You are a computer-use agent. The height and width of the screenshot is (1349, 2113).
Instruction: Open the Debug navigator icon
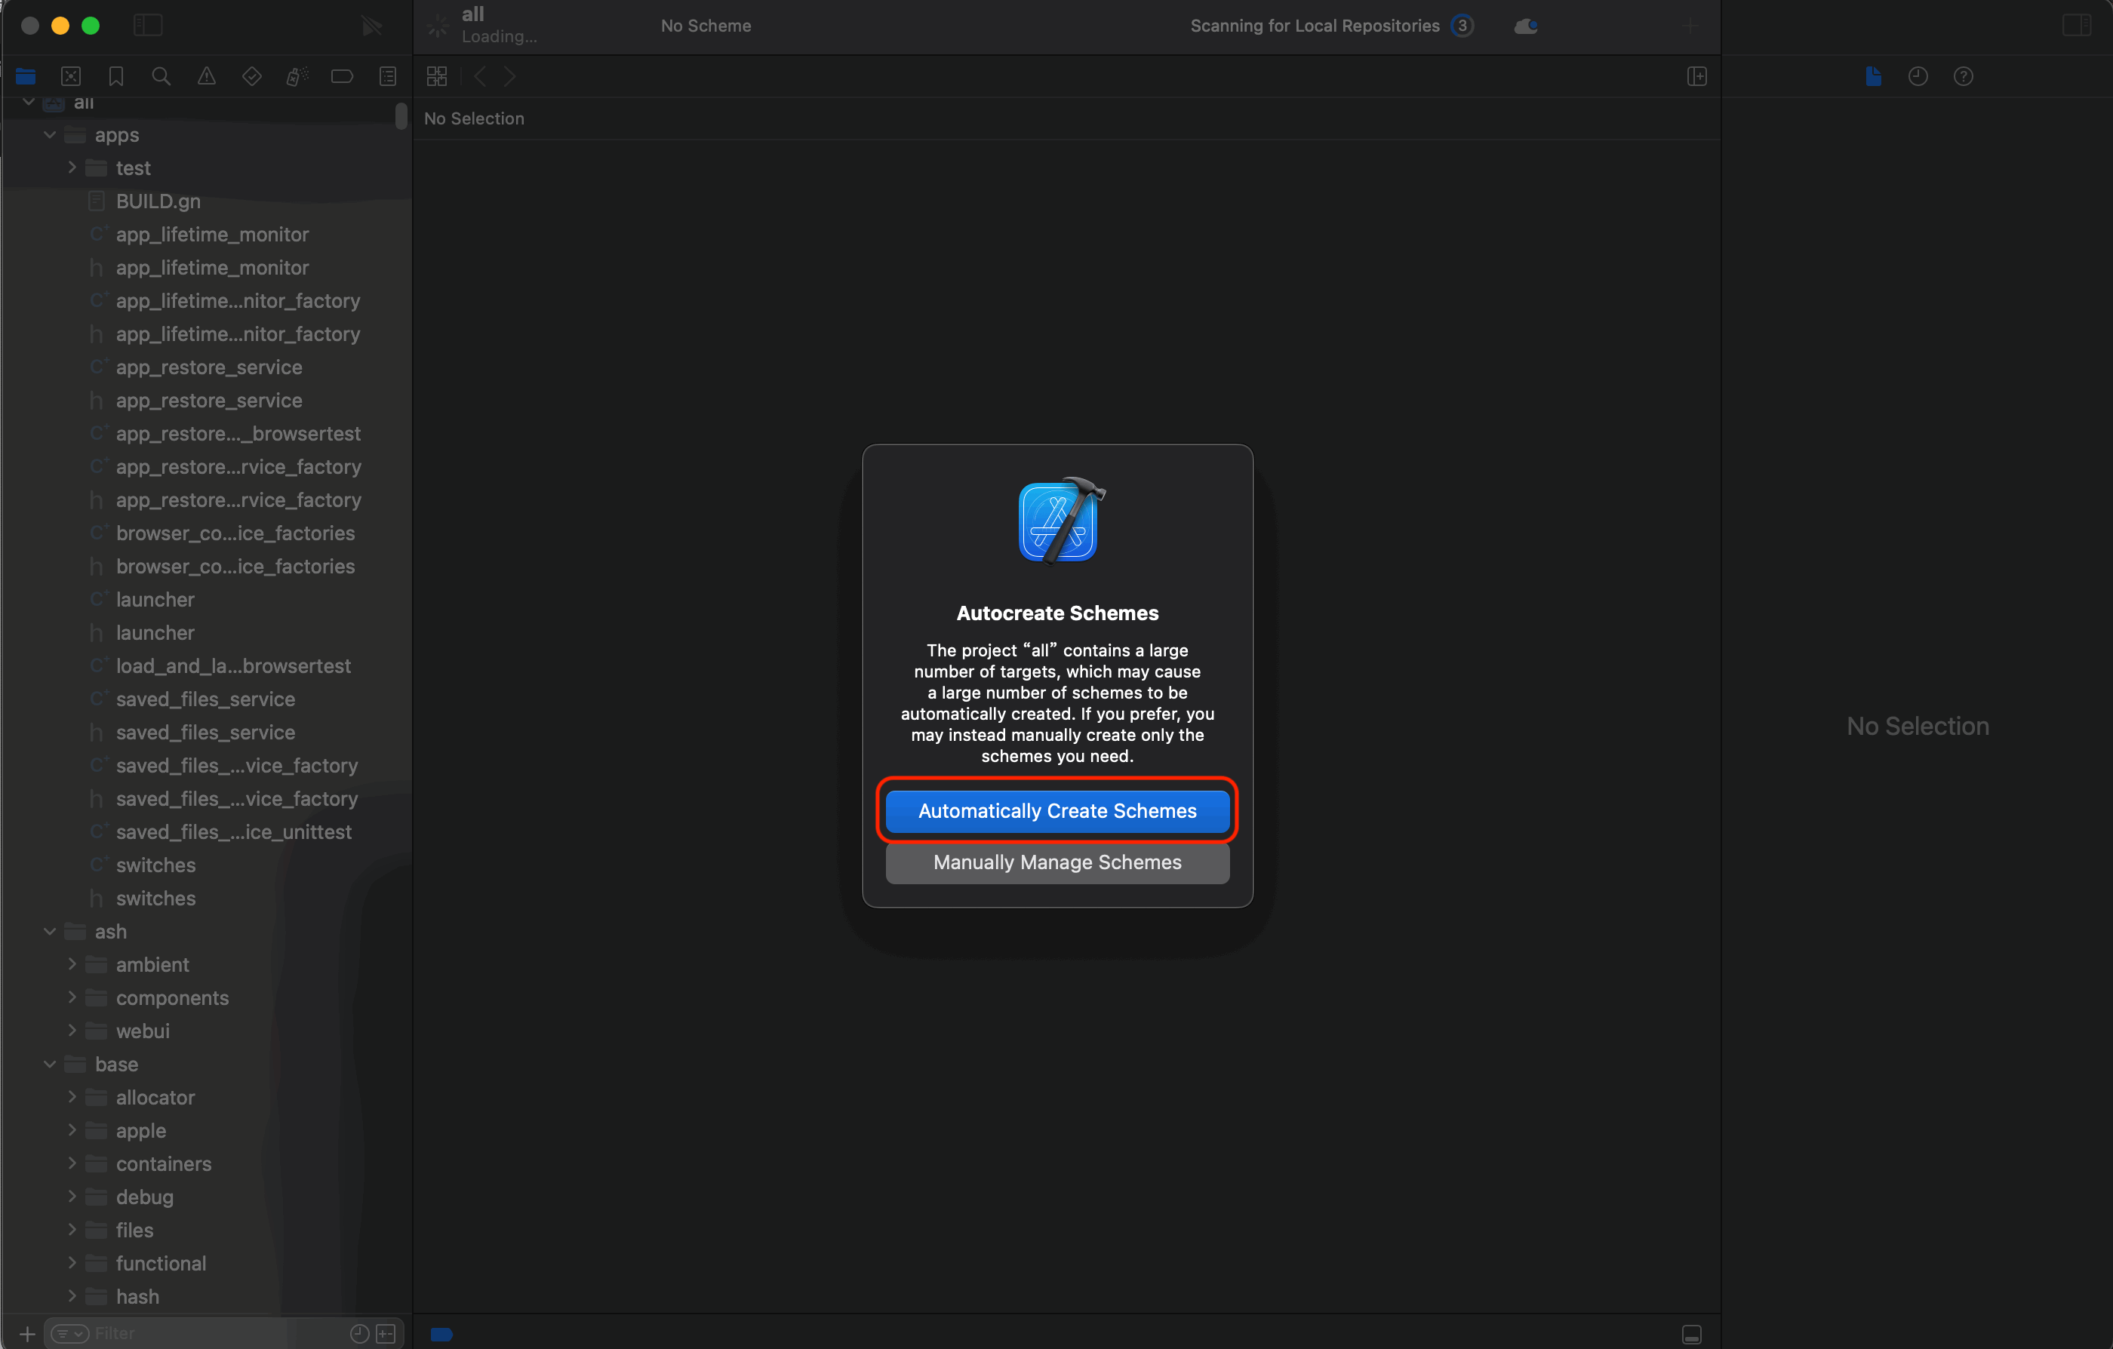click(297, 76)
